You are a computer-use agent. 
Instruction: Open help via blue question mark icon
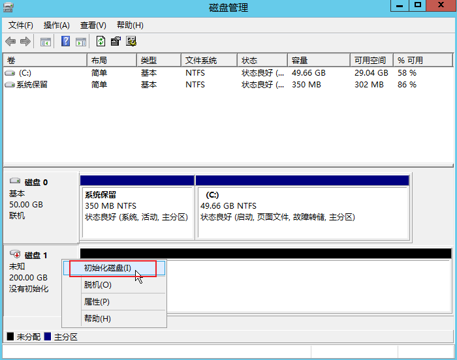pos(65,42)
